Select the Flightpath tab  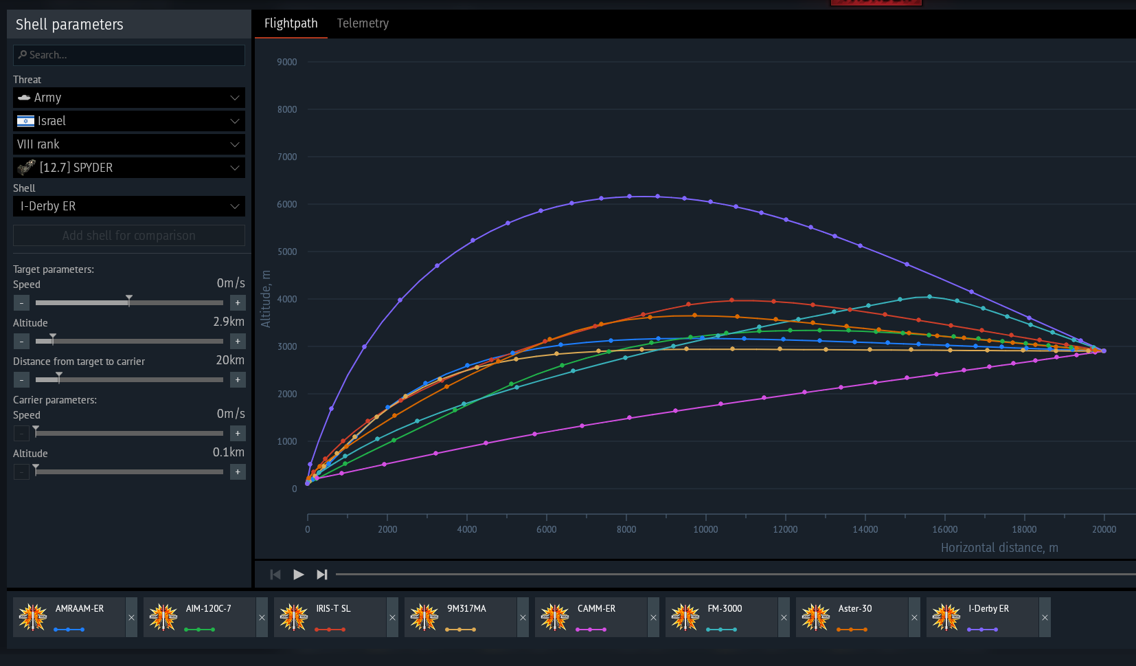pyautogui.click(x=291, y=23)
